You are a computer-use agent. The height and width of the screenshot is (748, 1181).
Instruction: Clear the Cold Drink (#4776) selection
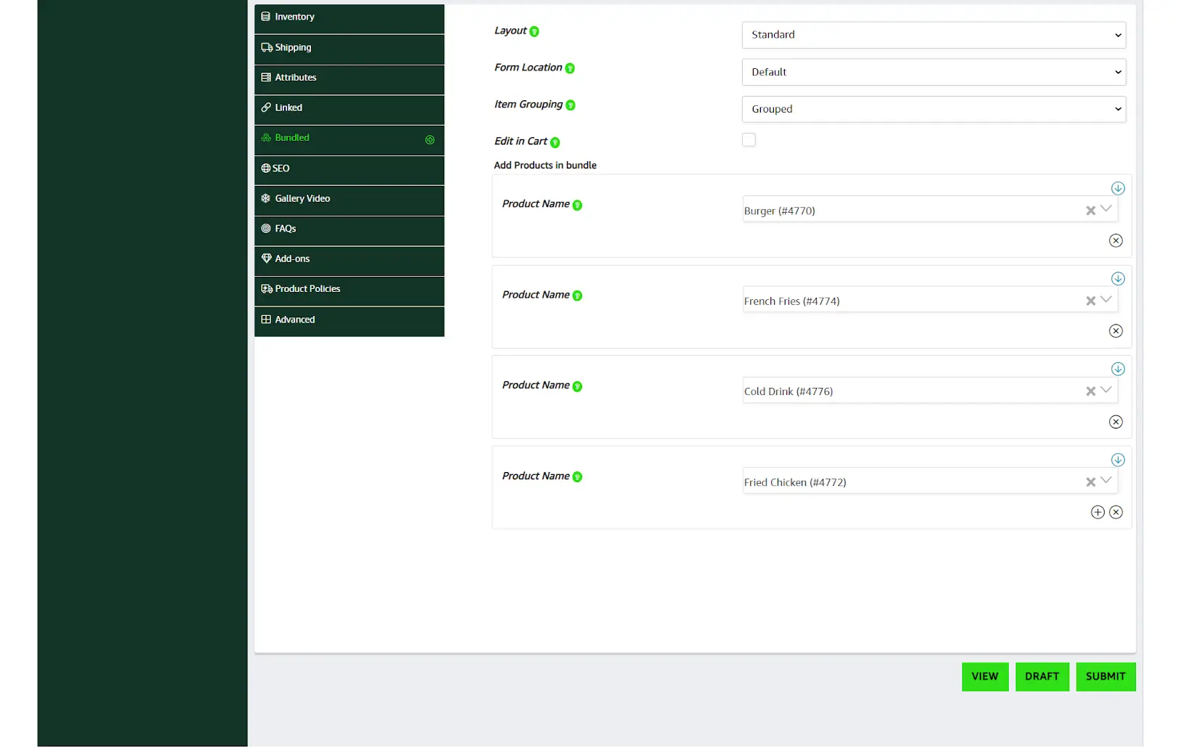[1090, 391]
